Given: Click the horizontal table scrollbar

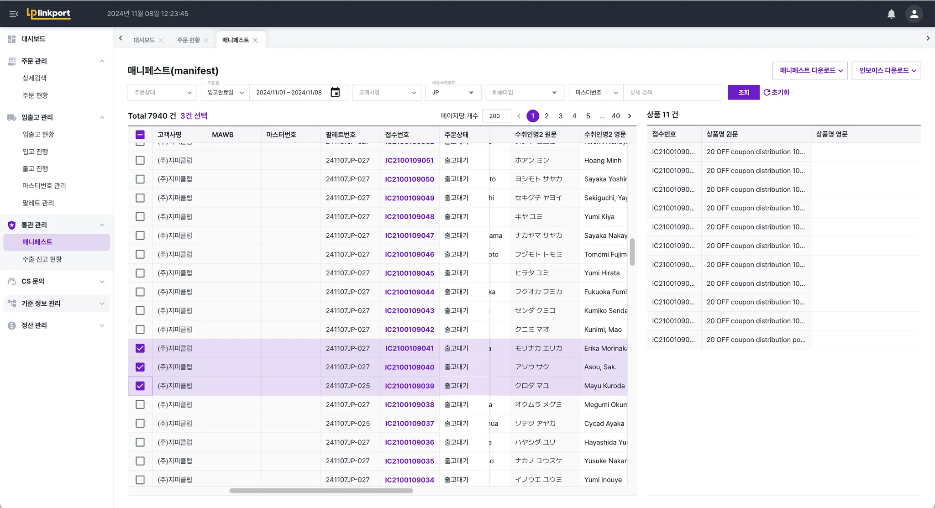Looking at the screenshot, I should point(321,491).
